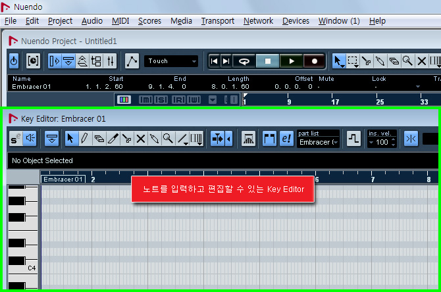Toggle Acoustic Feedback speaker button
This screenshot has width=441, height=292.
[x=30, y=139]
